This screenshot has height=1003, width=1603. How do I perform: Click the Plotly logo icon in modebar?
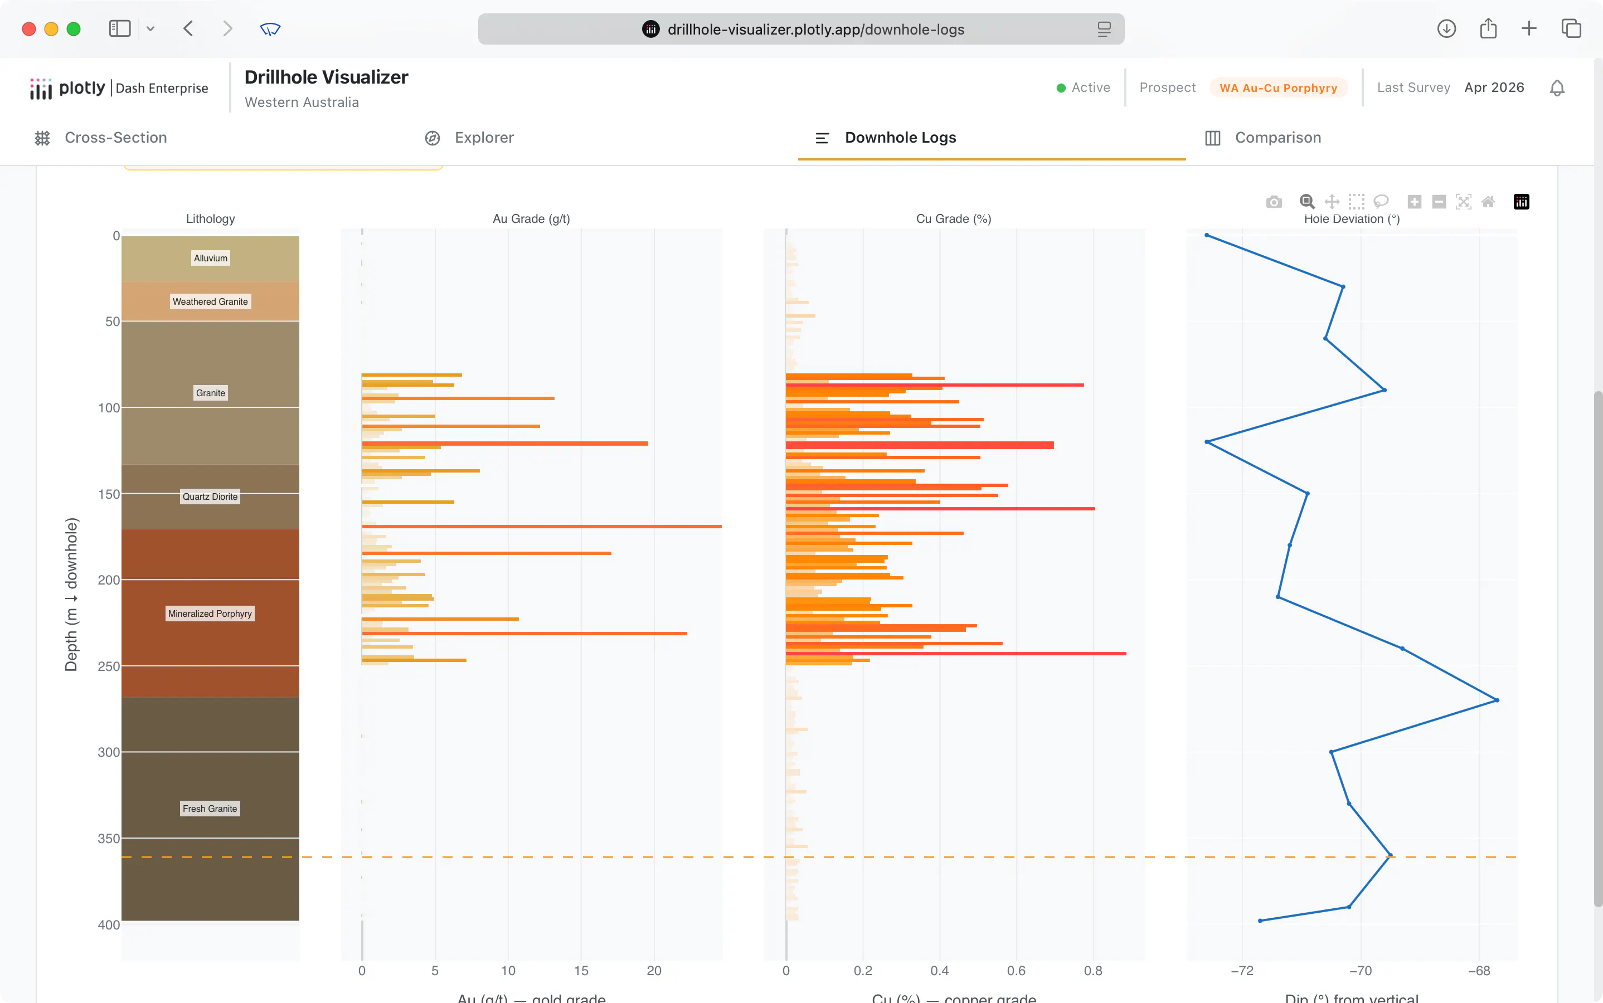(1521, 202)
